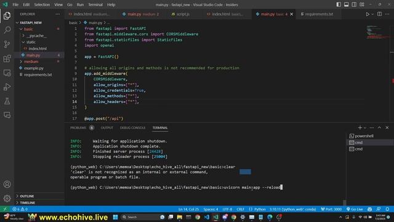Screen dimensions: 394x222
Task: Open the Search view in activity bar
Action: (7, 30)
